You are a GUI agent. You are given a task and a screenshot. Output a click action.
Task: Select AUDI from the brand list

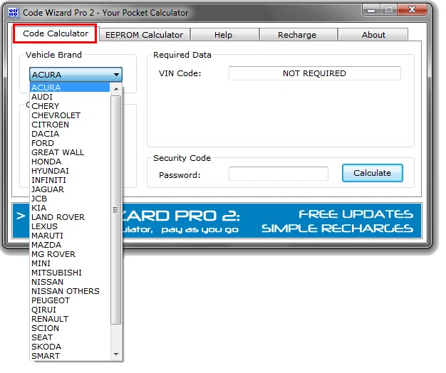[70, 97]
